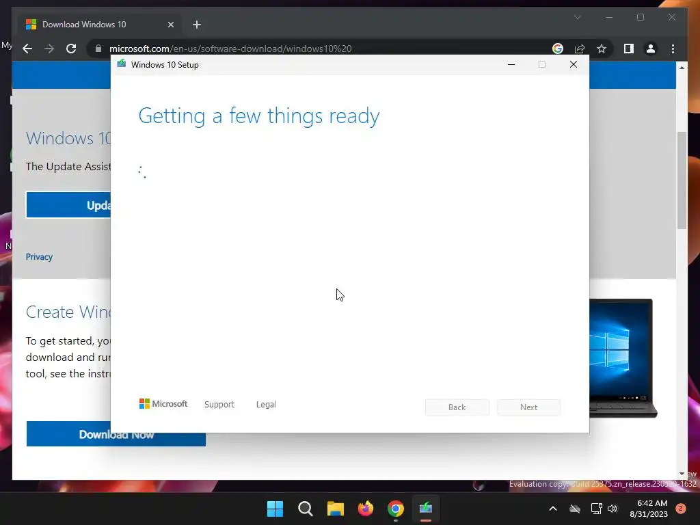Image resolution: width=700 pixels, height=525 pixels.
Task: Open volume control in tray
Action: click(612, 509)
